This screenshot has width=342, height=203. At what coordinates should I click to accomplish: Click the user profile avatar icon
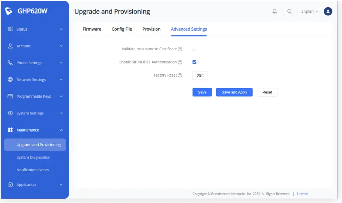click(x=328, y=11)
